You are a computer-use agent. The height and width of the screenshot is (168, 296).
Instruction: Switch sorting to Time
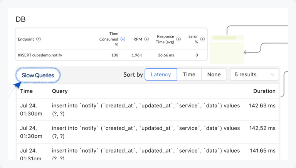coord(189,74)
